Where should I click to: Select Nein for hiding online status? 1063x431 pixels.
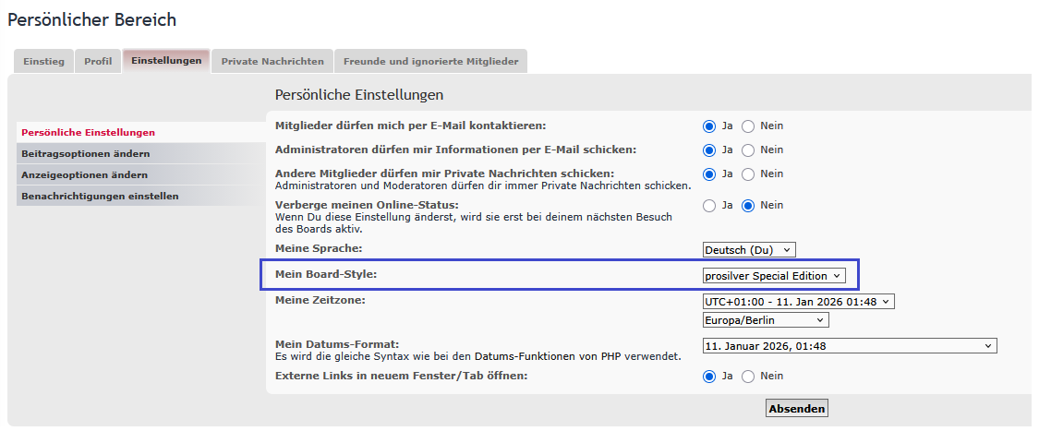coord(748,206)
